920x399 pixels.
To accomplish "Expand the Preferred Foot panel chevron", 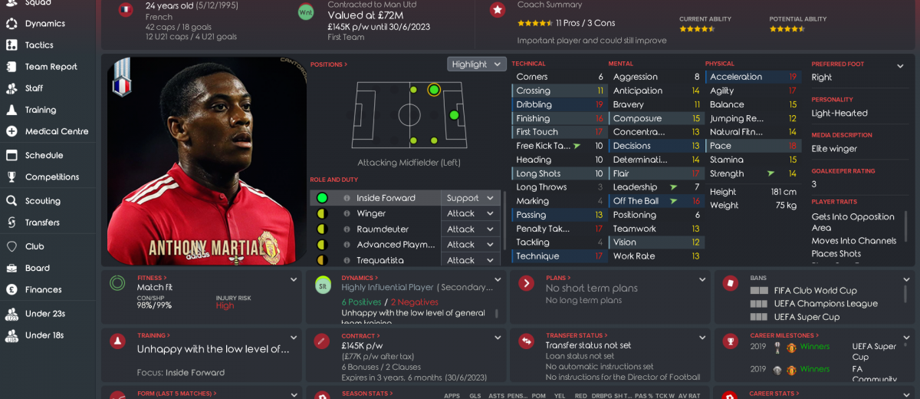I will [x=900, y=67].
